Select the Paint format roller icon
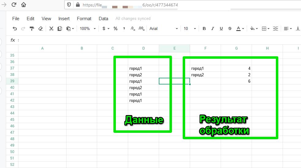 tap(32, 28)
